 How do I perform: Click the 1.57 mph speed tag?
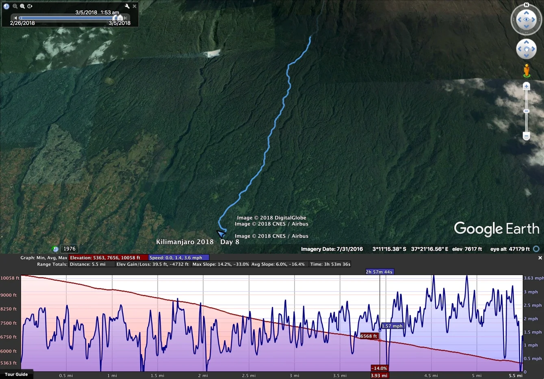click(392, 326)
